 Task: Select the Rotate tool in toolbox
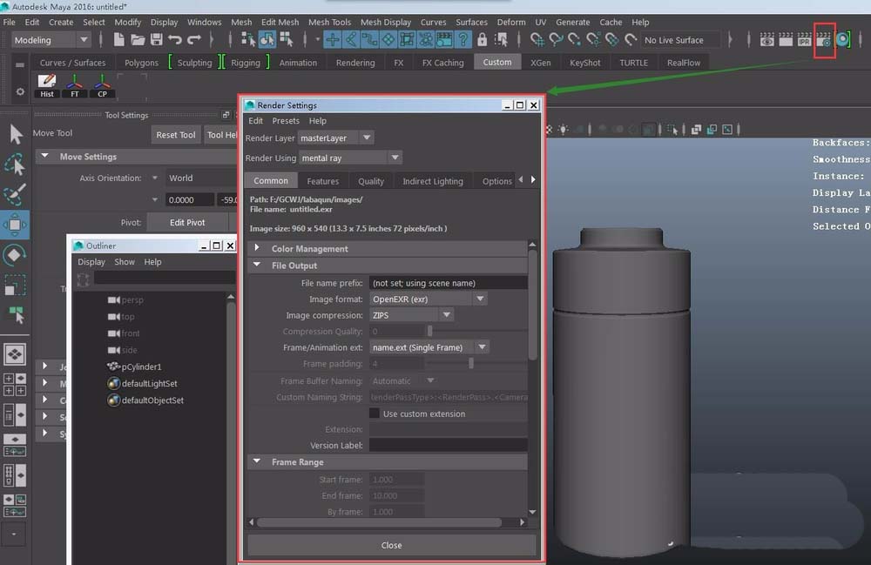tap(15, 255)
